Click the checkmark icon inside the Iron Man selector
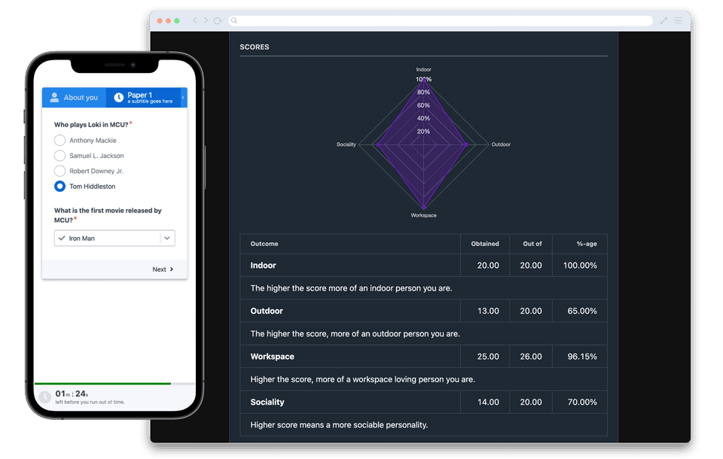This screenshot has width=723, height=459. tap(61, 237)
